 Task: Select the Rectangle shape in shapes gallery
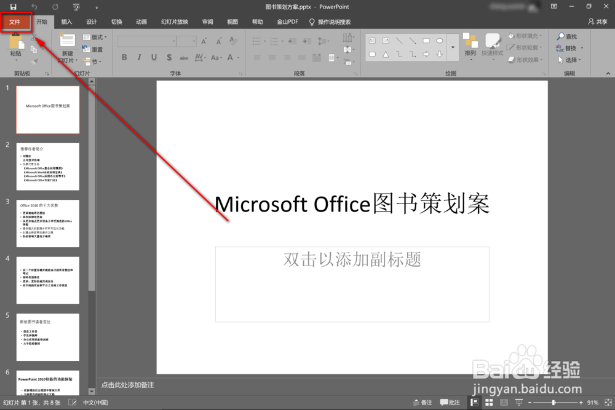[x=426, y=41]
